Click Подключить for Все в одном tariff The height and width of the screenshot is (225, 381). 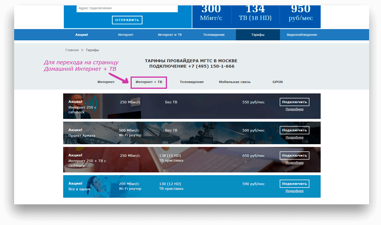(x=294, y=184)
